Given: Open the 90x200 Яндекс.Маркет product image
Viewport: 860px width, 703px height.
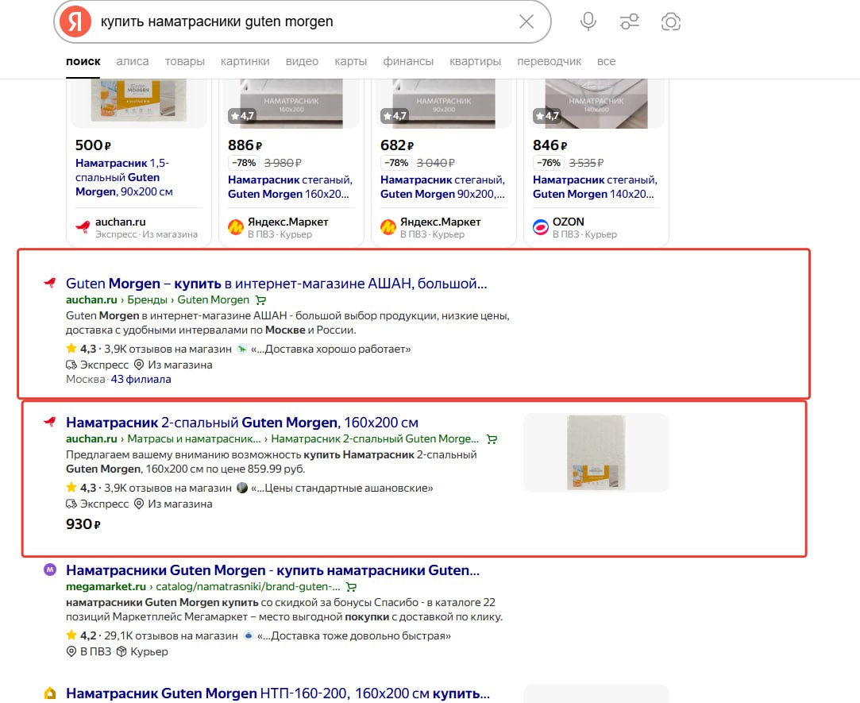Looking at the screenshot, I should pos(443,102).
